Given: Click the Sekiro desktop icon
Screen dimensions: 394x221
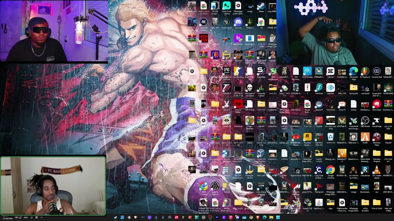Looking at the screenshot, I should (250, 139).
